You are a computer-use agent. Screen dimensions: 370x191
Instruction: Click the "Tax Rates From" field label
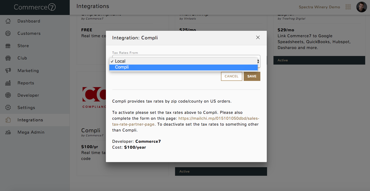[125, 53]
